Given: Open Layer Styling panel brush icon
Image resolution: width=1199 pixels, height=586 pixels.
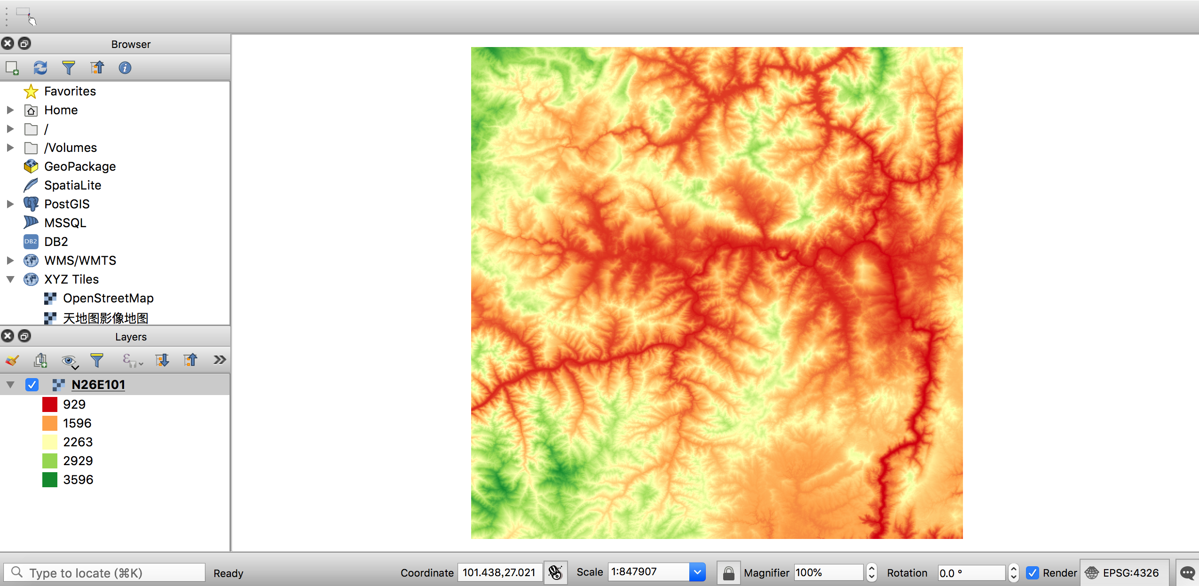Looking at the screenshot, I should (12, 360).
